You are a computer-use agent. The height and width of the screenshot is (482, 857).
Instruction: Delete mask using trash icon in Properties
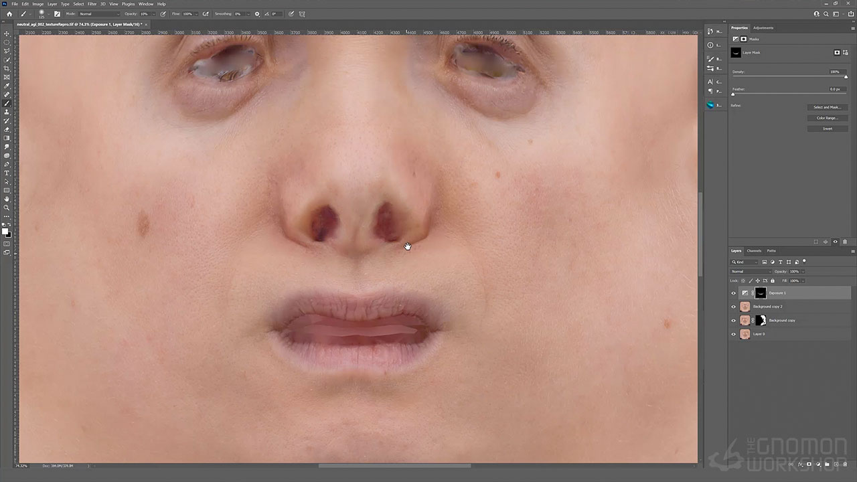coord(845,242)
